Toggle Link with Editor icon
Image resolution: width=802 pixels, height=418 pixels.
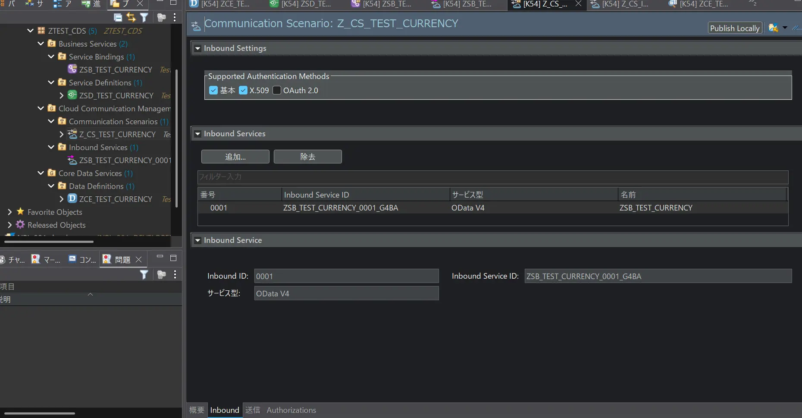(131, 18)
